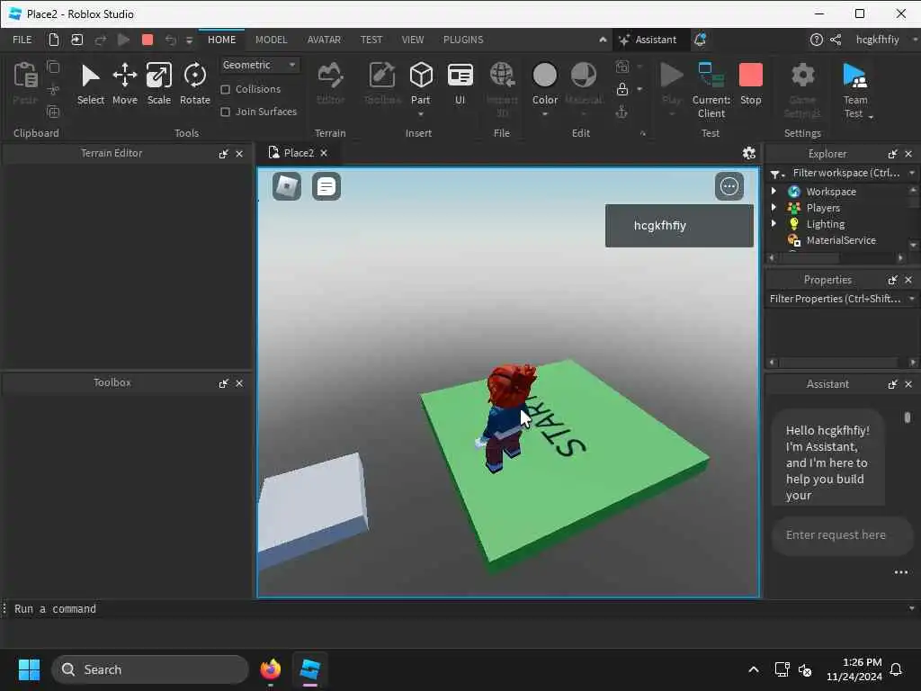Open Firefox from the taskbar
This screenshot has height=691, width=921.
(x=270, y=669)
